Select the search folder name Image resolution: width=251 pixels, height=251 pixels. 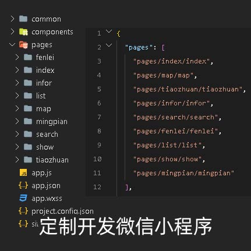click(47, 134)
